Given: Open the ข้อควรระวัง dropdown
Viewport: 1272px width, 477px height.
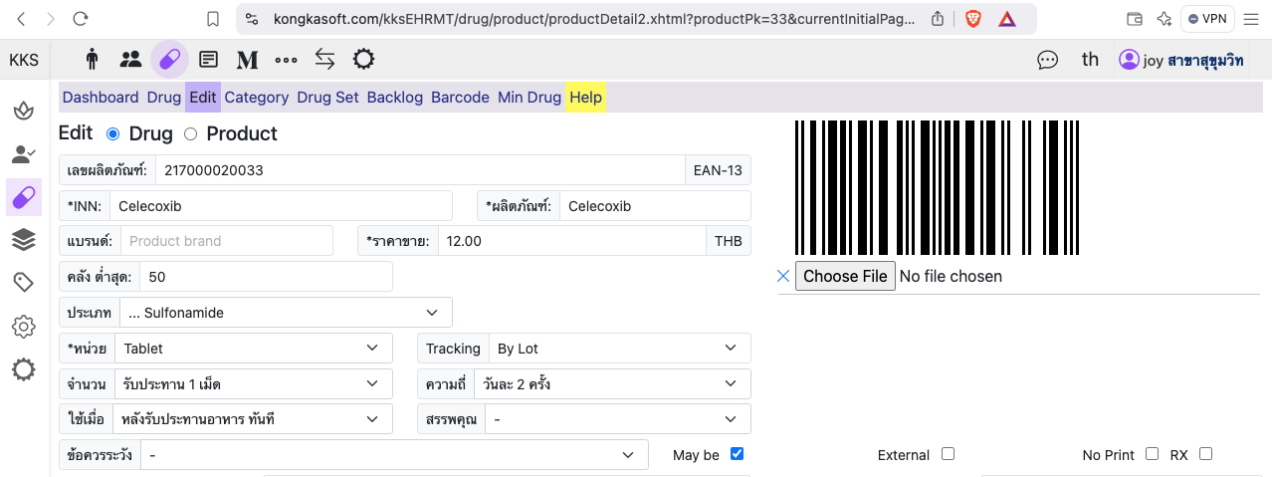Looking at the screenshot, I should click(x=394, y=454).
